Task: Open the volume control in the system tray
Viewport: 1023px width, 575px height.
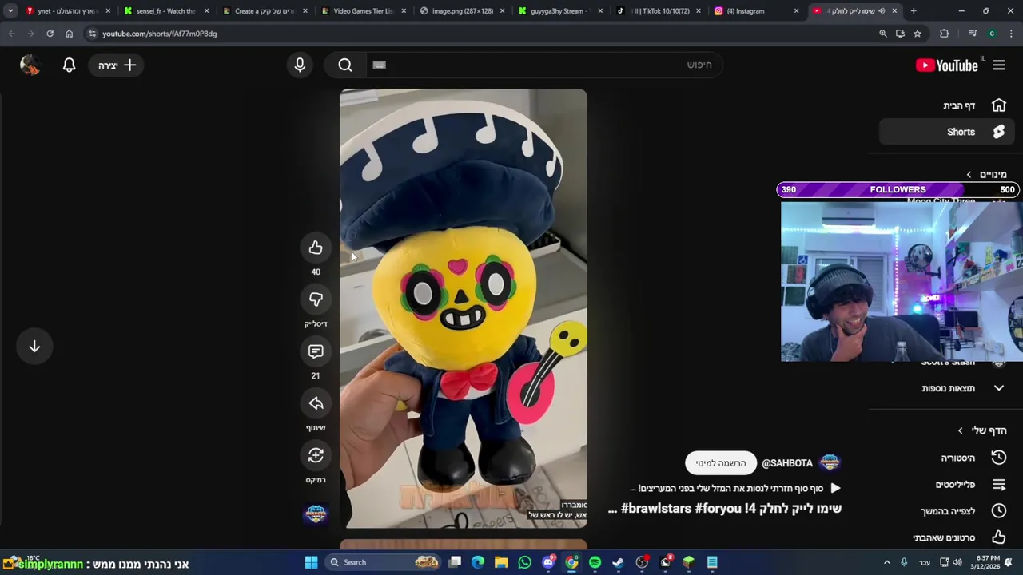Action: click(957, 562)
